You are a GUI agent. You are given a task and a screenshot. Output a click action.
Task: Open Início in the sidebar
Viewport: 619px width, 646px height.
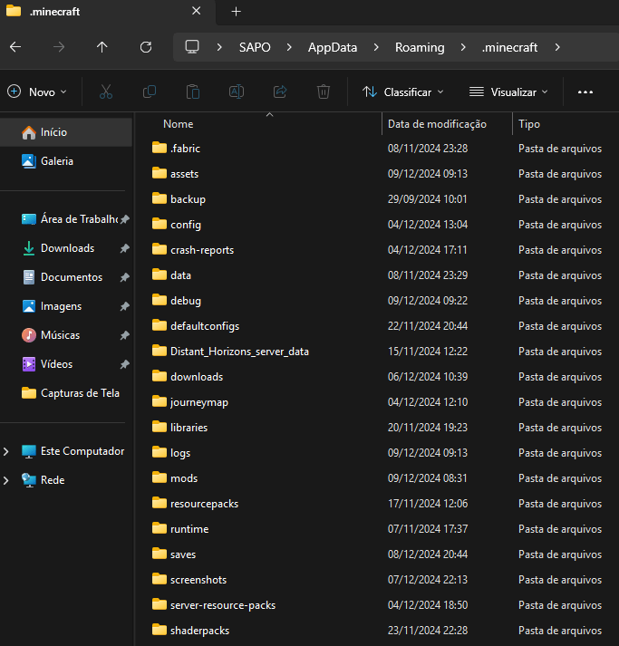[x=67, y=132]
